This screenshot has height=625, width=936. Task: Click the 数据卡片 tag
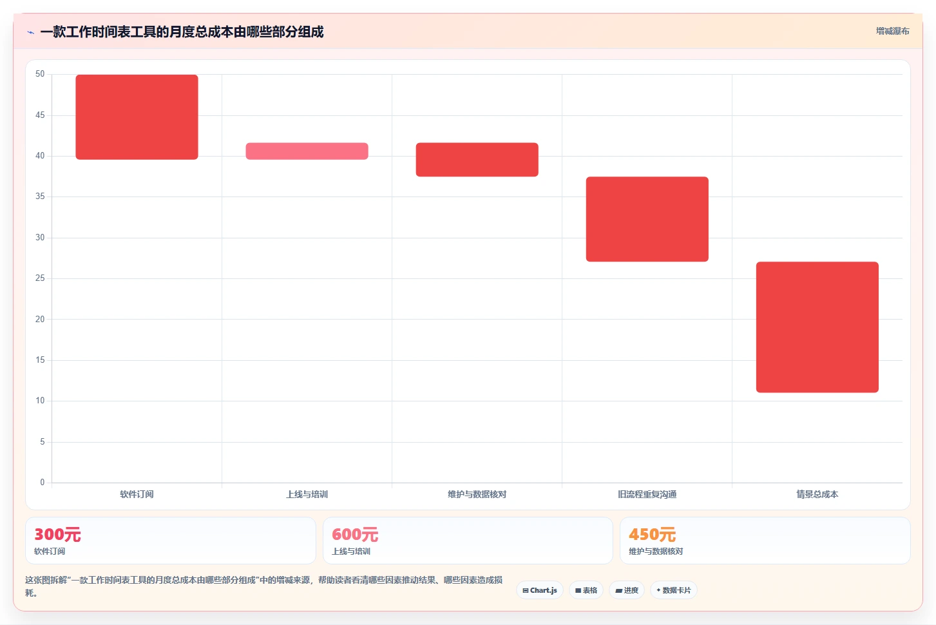(674, 590)
